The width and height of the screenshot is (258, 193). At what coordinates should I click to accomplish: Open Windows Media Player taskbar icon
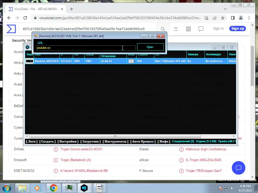38,188
